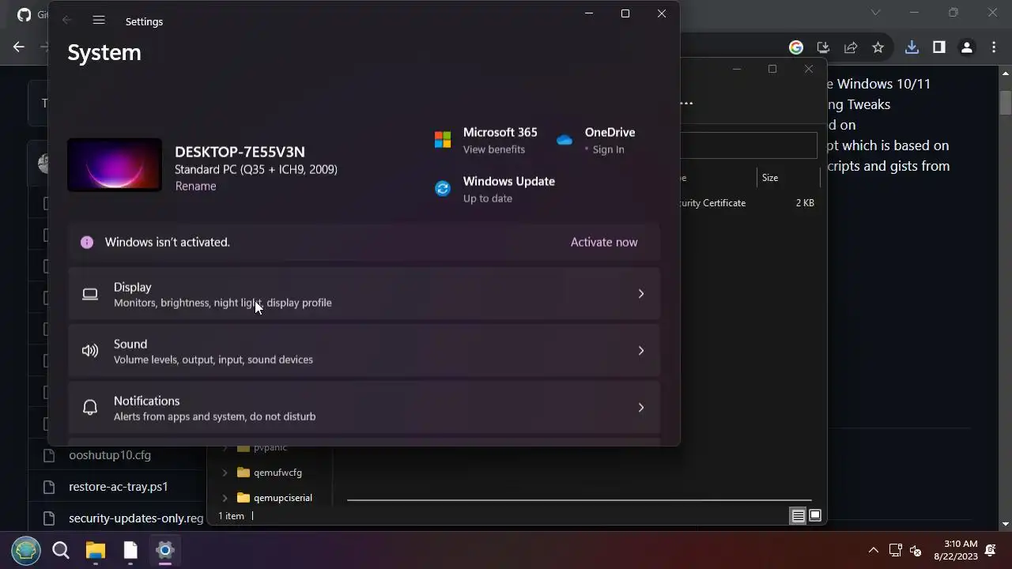The image size is (1012, 569).
Task: Open browser profile avatar icon
Action: point(966,47)
